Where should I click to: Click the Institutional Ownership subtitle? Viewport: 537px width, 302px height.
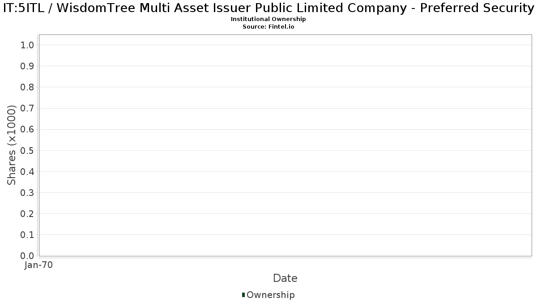[268, 19]
